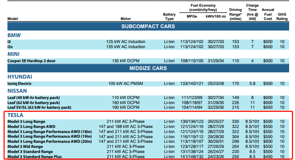This screenshot has height=160, width=295.
Task: Click Leaf (62 kW-hr battery pack) model
Action: pos(34,102)
